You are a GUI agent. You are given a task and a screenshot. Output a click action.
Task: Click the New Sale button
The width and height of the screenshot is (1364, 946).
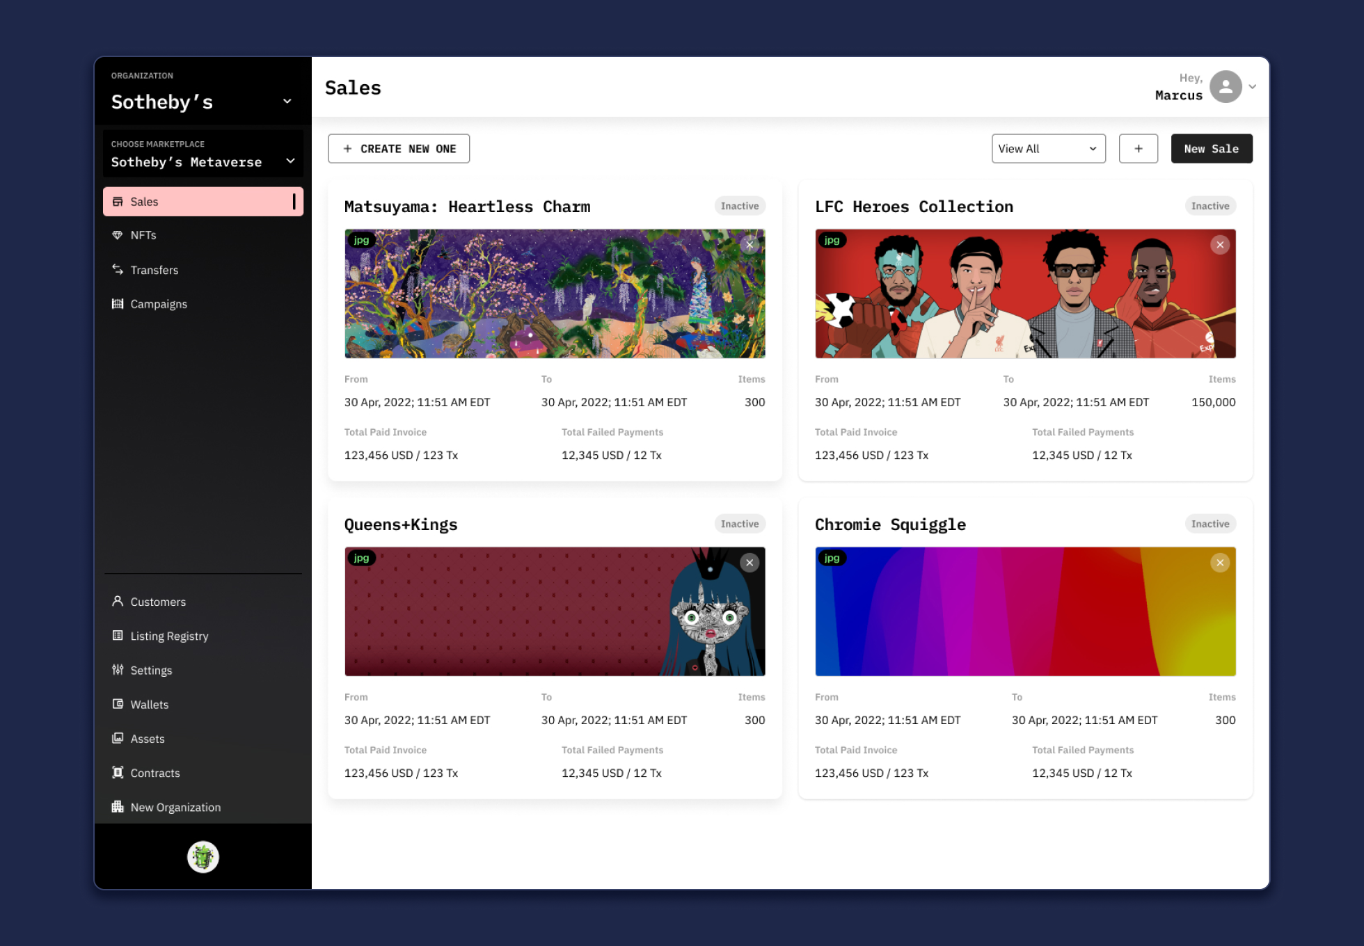tap(1212, 149)
